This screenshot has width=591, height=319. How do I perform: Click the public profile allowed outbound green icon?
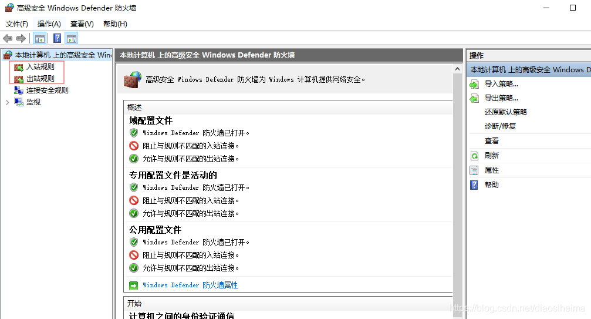click(134, 268)
